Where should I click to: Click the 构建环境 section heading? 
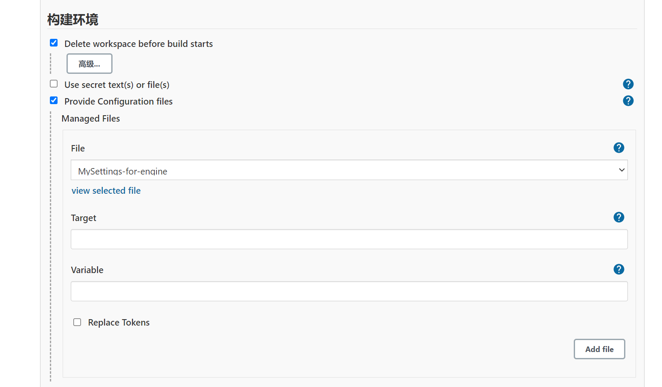pyautogui.click(x=73, y=20)
